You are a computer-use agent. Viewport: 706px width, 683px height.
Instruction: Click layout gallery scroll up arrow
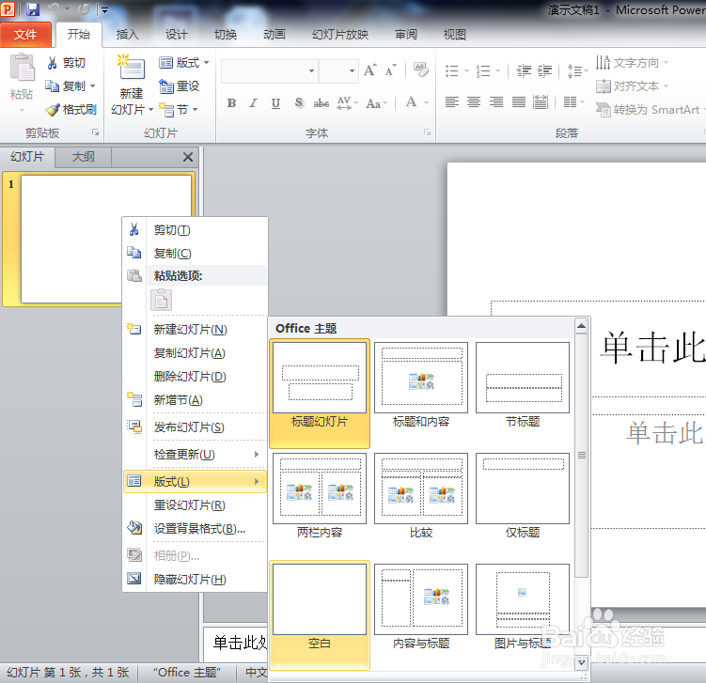tap(581, 326)
